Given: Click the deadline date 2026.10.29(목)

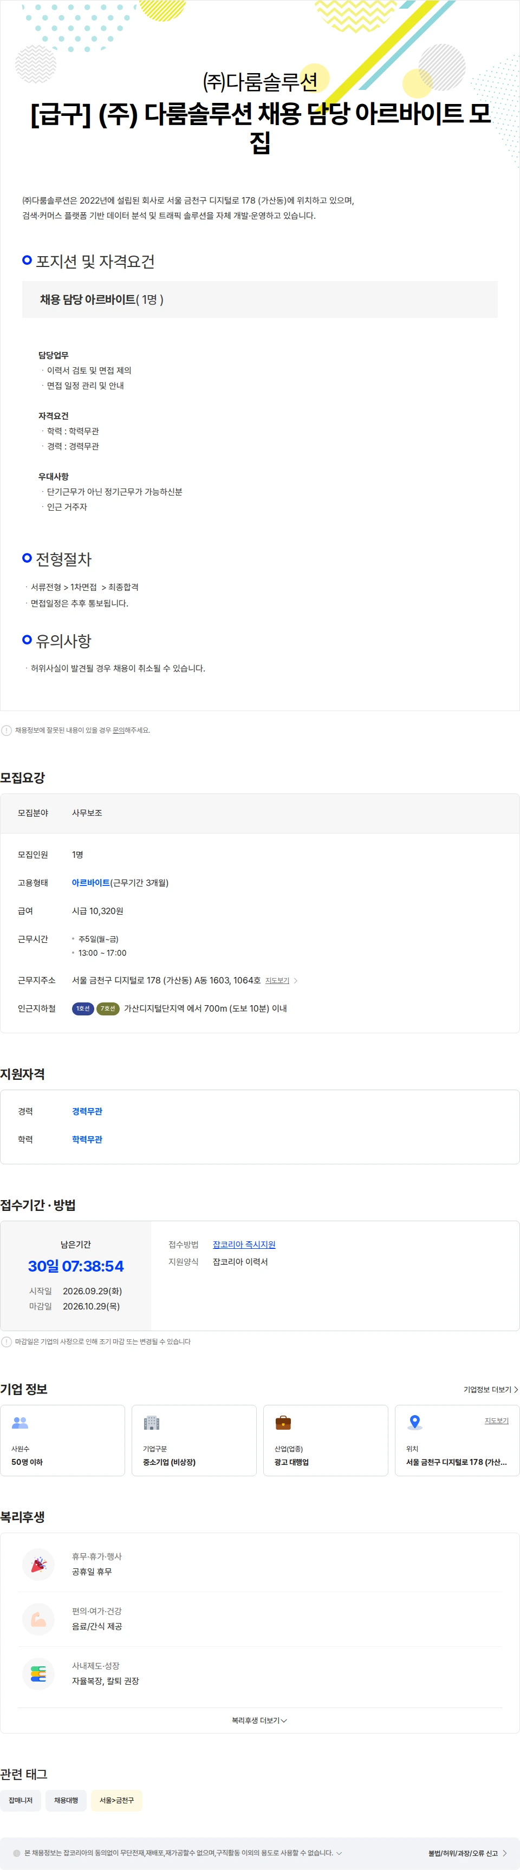Looking at the screenshot, I should point(92,1306).
